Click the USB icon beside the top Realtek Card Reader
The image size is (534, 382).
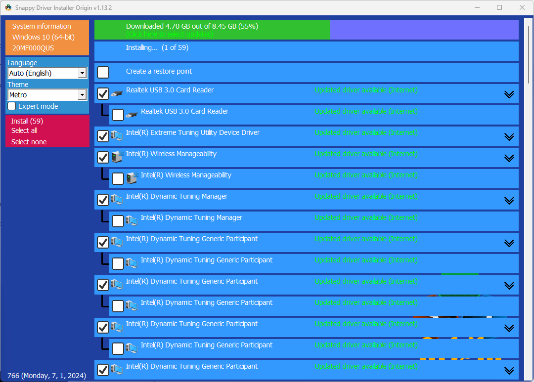[117, 93]
